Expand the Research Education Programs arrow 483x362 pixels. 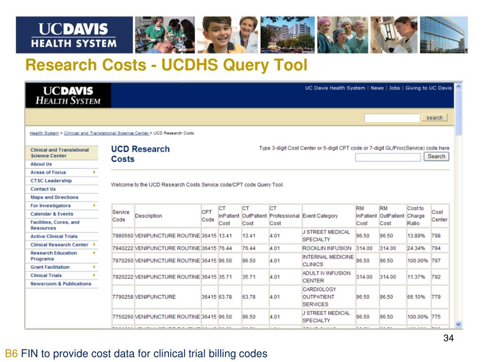(x=94, y=253)
